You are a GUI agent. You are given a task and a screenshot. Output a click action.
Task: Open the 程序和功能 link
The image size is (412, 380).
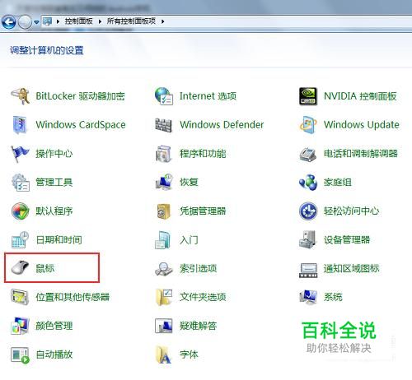point(203,154)
